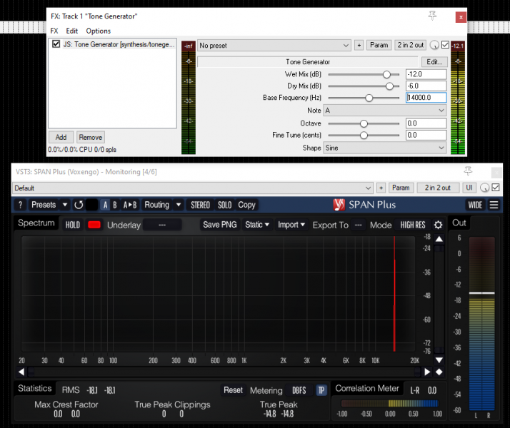Click spectrum scroll left arrow
510x428 pixels.
pyautogui.click(x=21, y=372)
